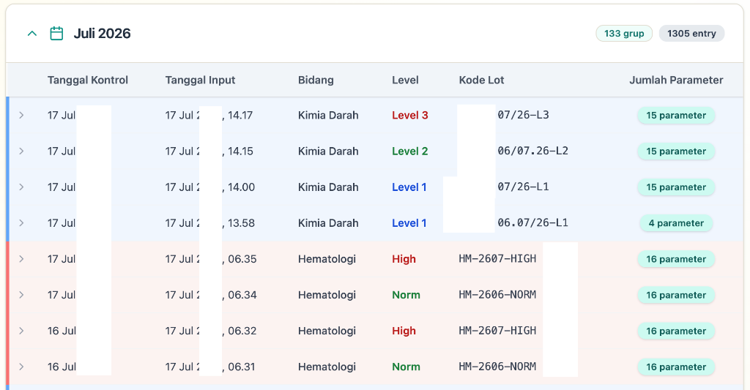Image resolution: width=750 pixels, height=390 pixels.
Task: Expand the row with input time 14.15
Action: click(x=21, y=151)
